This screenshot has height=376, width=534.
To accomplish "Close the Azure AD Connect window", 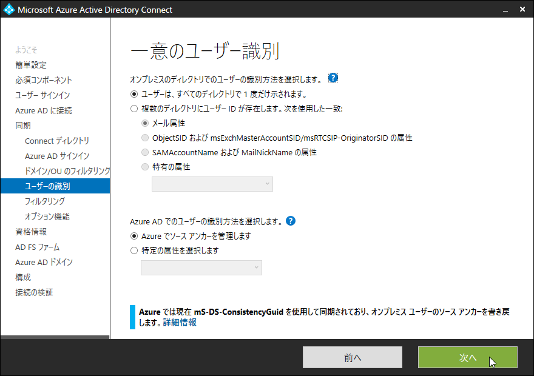I will point(522,10).
